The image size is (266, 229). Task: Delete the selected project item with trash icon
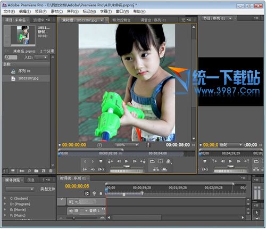pos(51,171)
